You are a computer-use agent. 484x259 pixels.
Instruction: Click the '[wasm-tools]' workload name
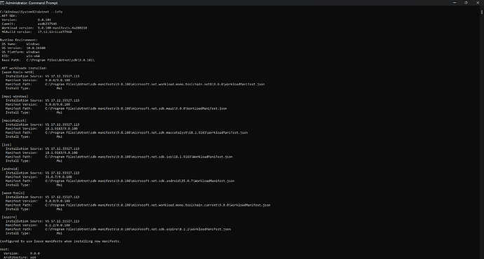point(13,192)
